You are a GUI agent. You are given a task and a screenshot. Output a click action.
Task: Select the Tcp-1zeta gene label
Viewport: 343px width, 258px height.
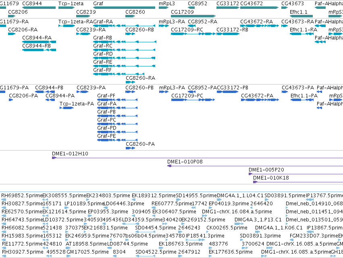pyautogui.click(x=71, y=4)
